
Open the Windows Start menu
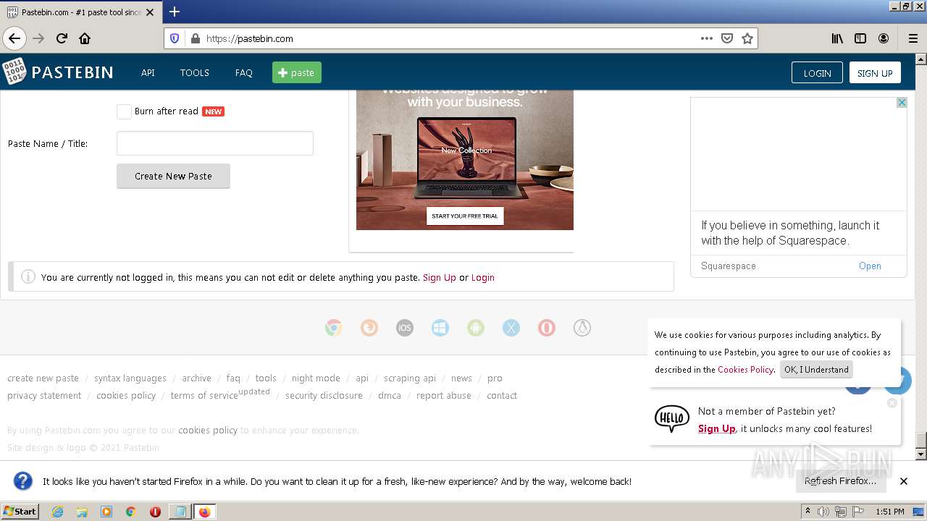(20, 511)
